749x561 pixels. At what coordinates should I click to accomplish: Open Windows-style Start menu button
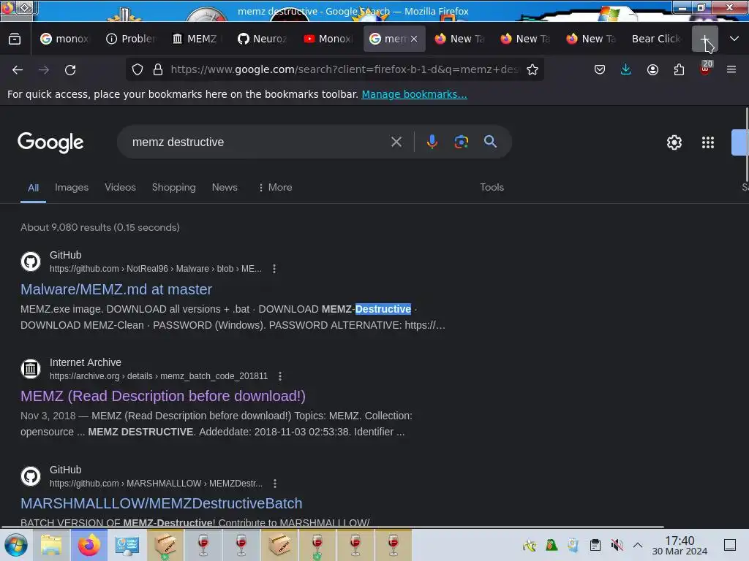coord(16,545)
